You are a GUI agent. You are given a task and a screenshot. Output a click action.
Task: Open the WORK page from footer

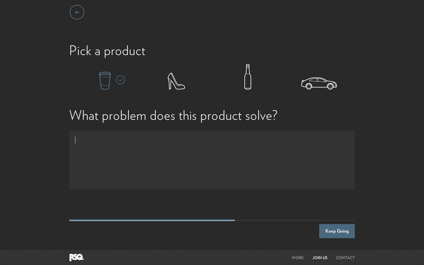297,258
